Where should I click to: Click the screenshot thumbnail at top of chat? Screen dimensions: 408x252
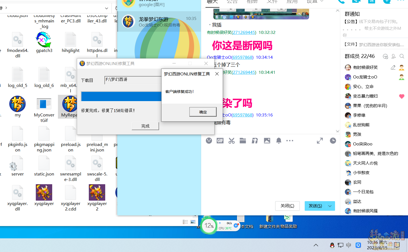[261, 14]
